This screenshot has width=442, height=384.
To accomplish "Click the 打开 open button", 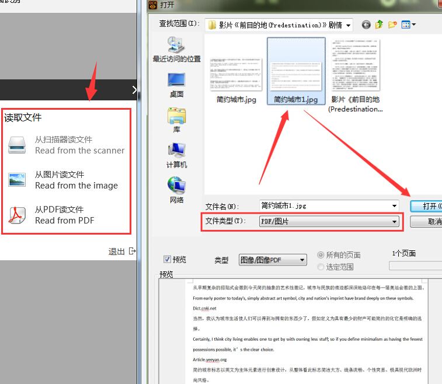I will pos(426,206).
